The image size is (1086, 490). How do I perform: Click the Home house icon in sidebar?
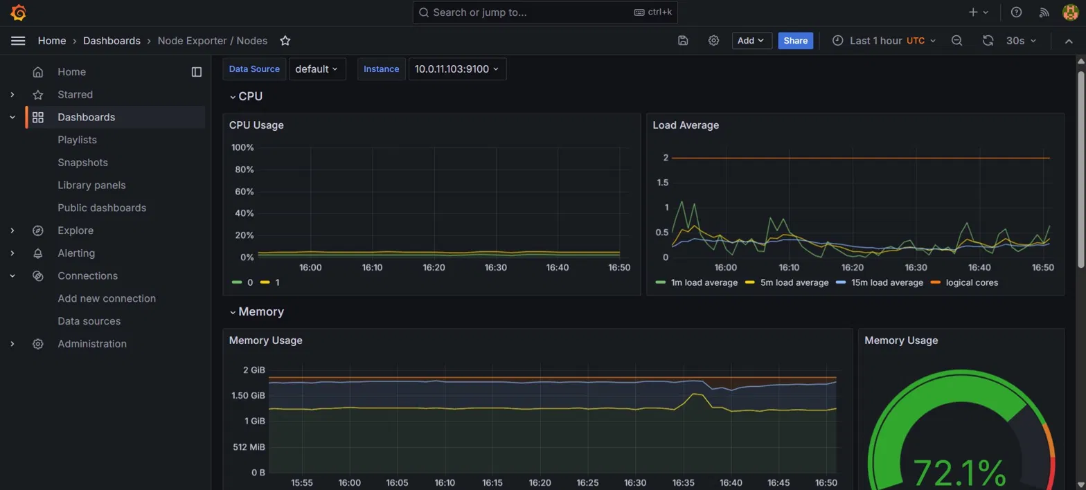pyautogui.click(x=38, y=72)
